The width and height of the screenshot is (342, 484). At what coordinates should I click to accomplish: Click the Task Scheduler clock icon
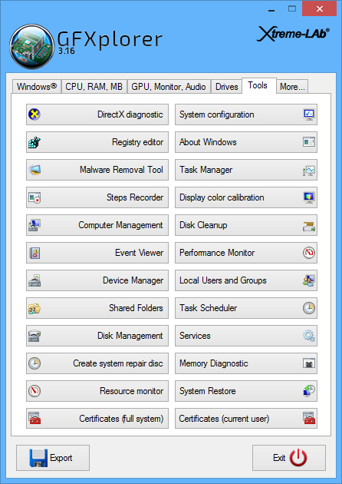309,308
